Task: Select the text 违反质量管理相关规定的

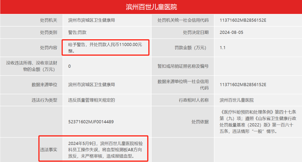Action: coord(91,100)
